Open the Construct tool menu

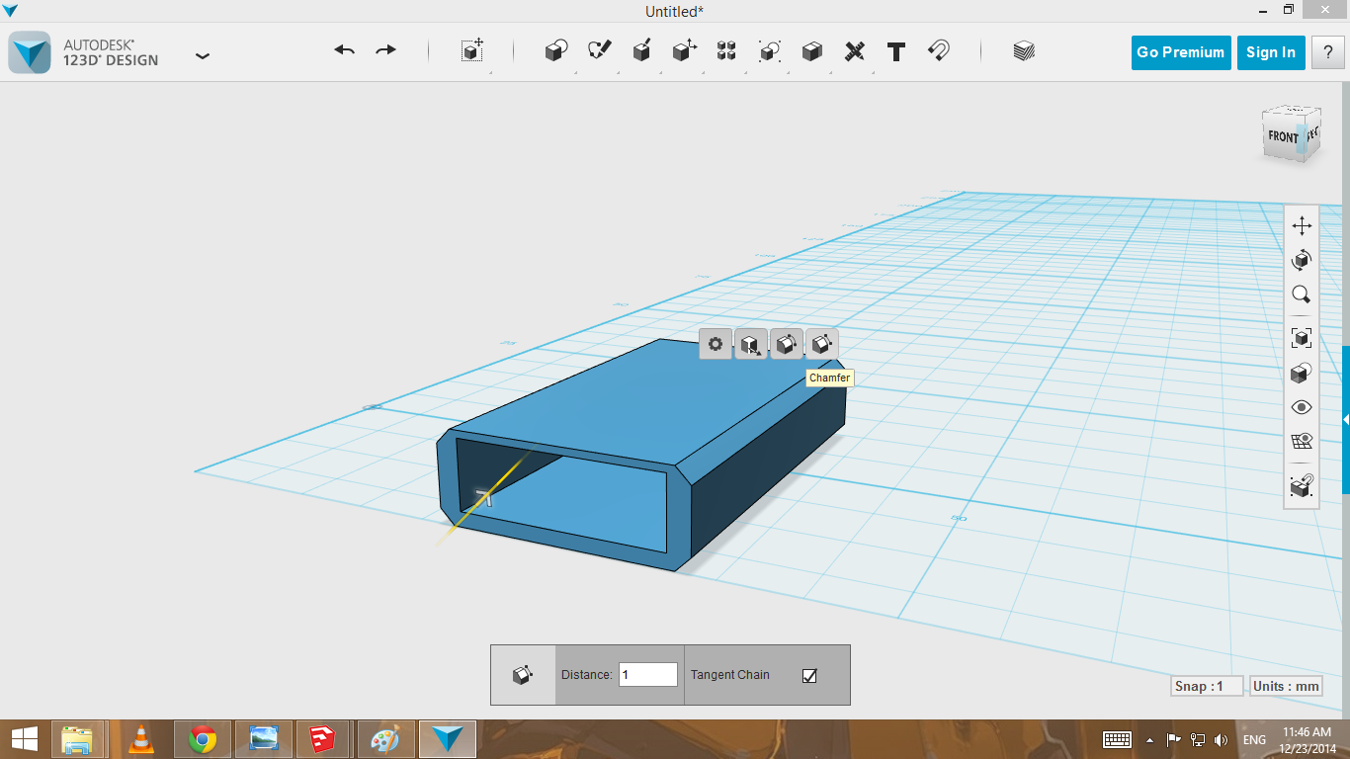point(641,51)
